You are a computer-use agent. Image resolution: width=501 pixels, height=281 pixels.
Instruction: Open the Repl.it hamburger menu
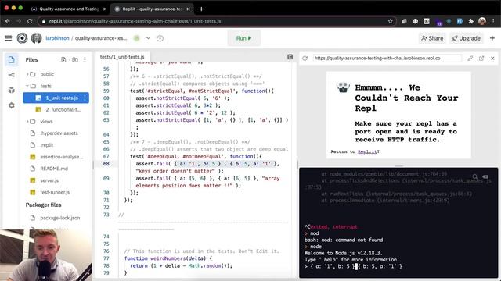pyautogui.click(x=9, y=38)
